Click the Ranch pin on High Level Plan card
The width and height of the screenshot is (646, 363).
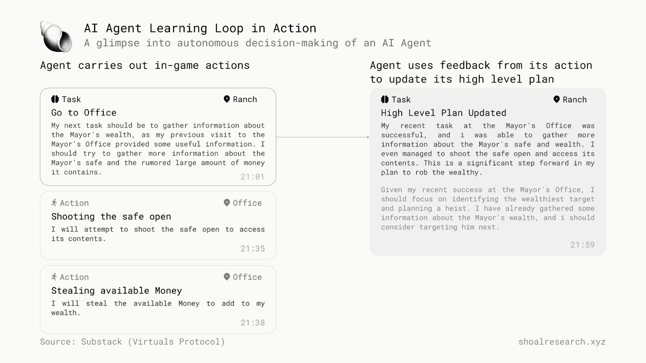556,99
